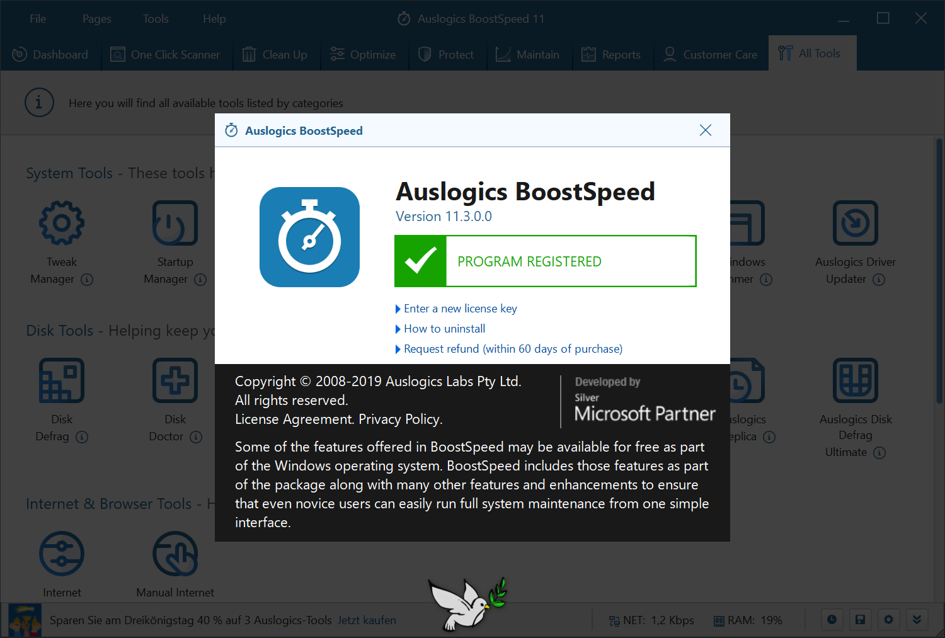Open the Internet optimizer sliders icon
This screenshot has height=638, width=945.
coord(62,554)
